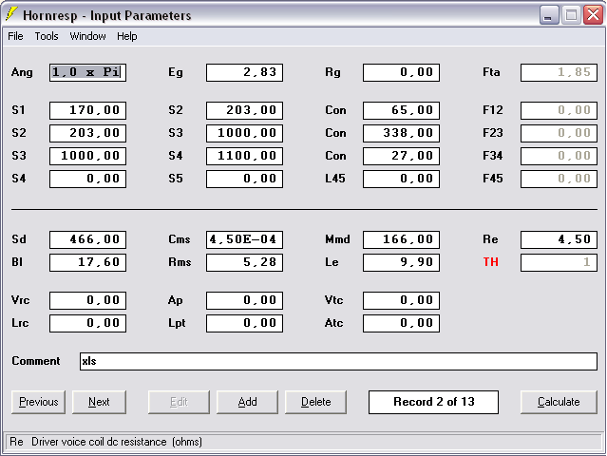Click the disabled maximize button
Viewport: 607px width, 456px height.
(x=571, y=15)
